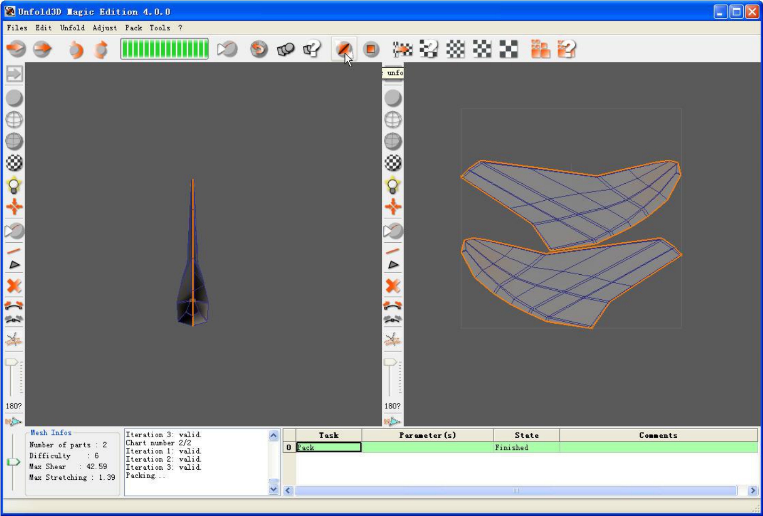Enable shaded wireframe sphere mode in 3D view sidebar
Image resolution: width=763 pixels, height=516 pixels.
[x=14, y=141]
